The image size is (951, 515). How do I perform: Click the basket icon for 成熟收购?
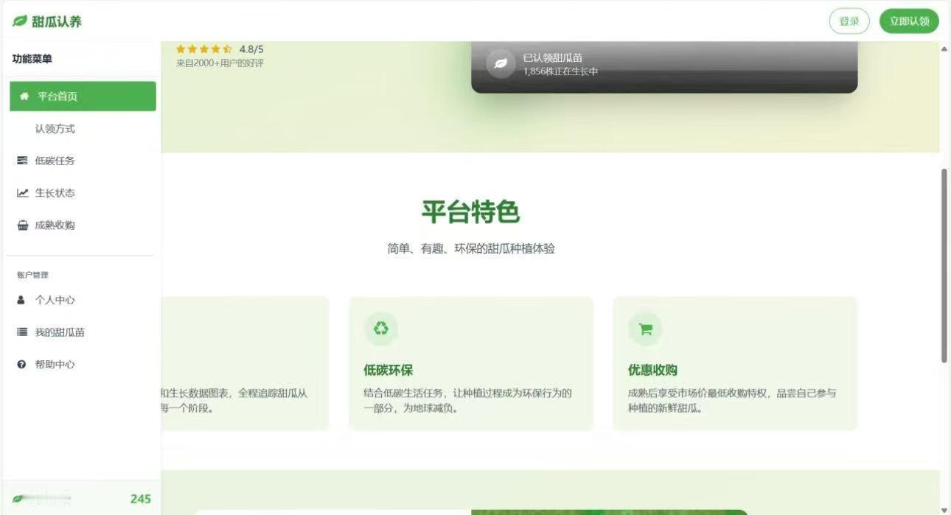coord(22,225)
